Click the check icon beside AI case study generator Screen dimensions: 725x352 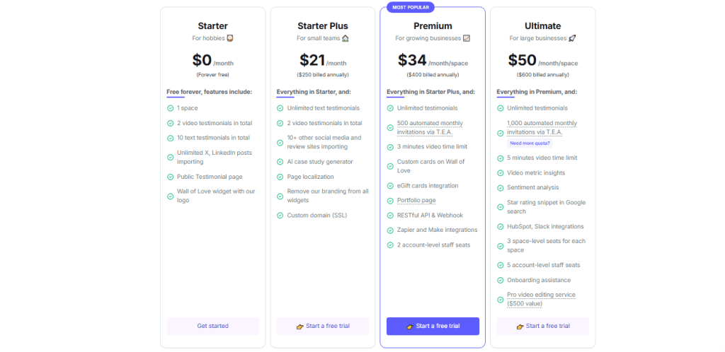click(x=280, y=162)
